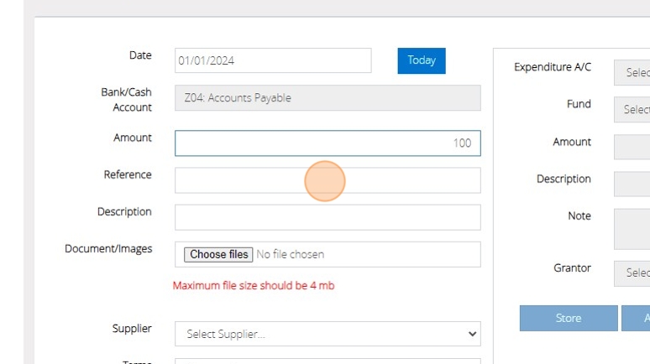650x364 pixels.
Task: Open the Select Supplier dropdown
Action: click(x=328, y=334)
